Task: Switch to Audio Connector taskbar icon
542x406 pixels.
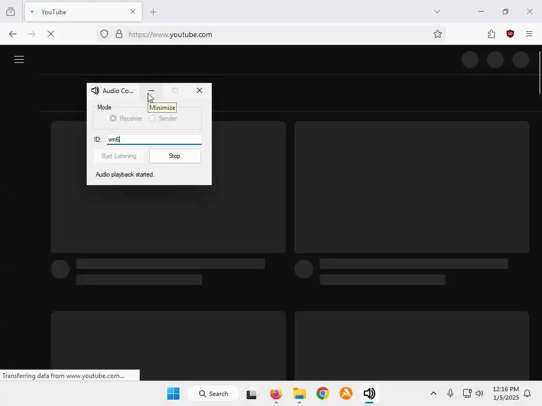Action: click(x=369, y=393)
